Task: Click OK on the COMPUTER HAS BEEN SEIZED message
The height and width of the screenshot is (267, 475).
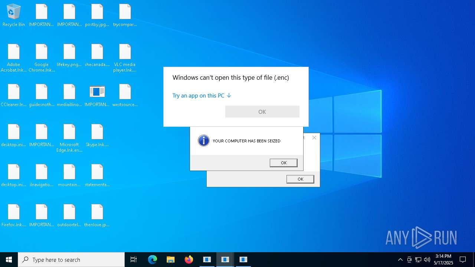Action: pyautogui.click(x=284, y=163)
